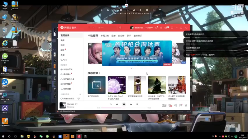The image size is (248, 139).
Task: Switch to the 歌手 tab
Action: [x=129, y=36]
